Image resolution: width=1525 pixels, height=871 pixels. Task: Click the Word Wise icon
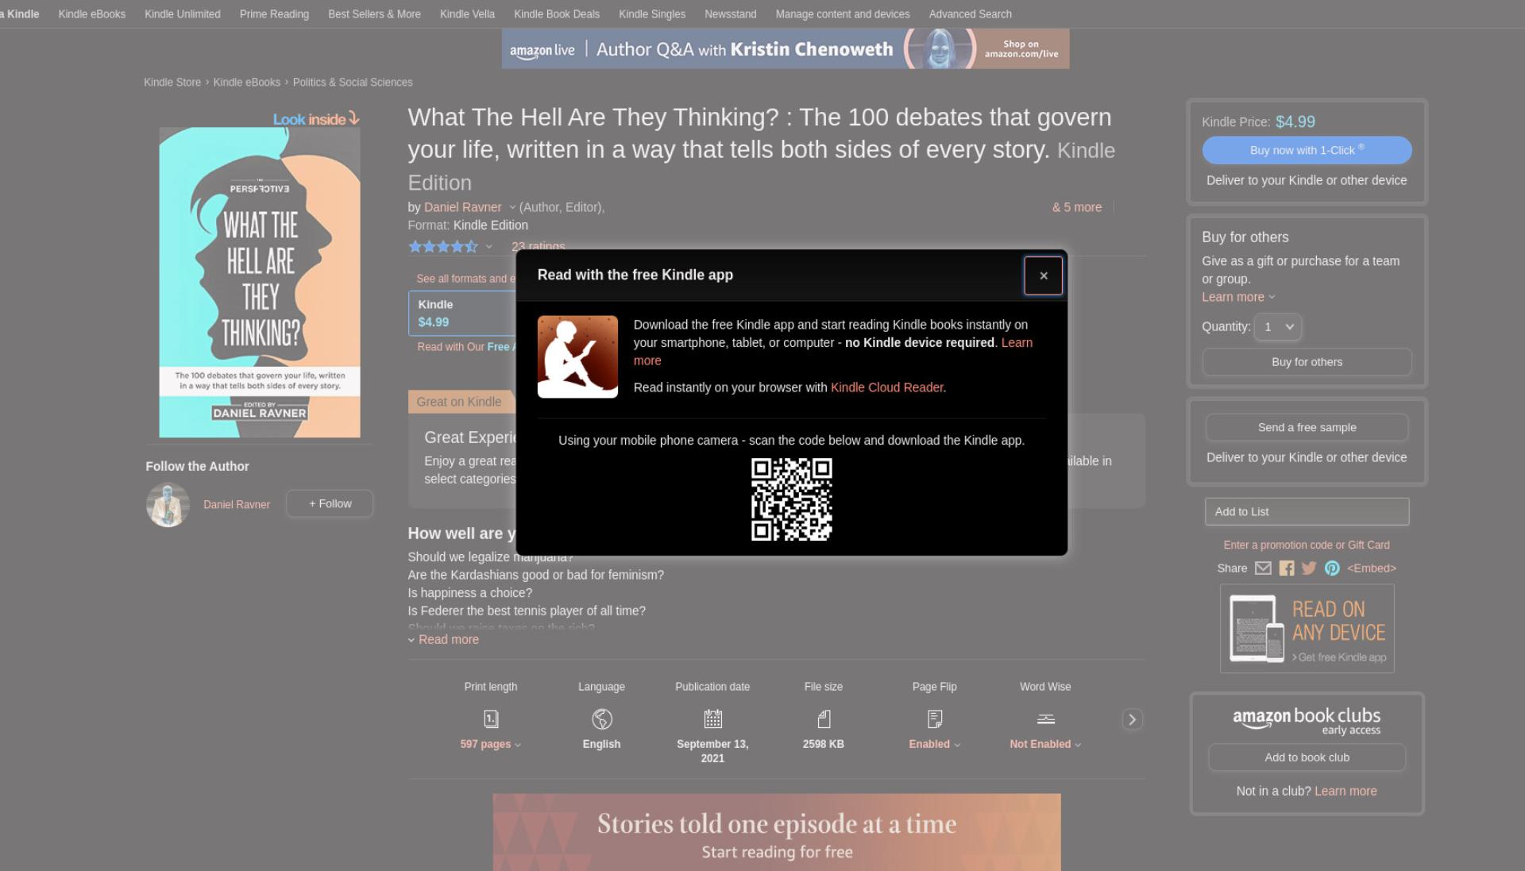1045,719
